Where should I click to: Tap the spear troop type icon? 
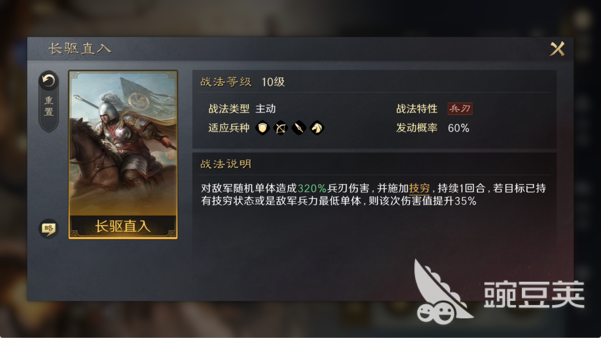[299, 128]
